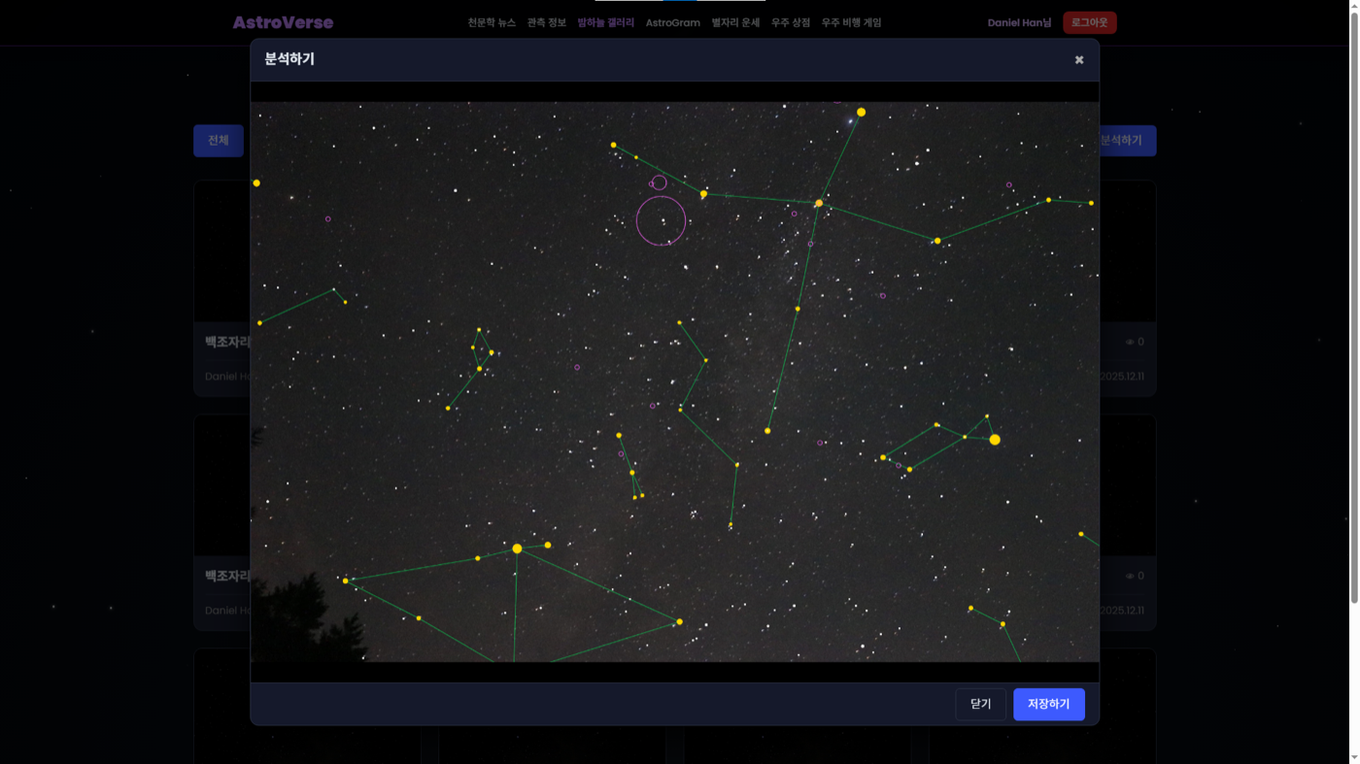The width and height of the screenshot is (1360, 764).
Task: Click the red 로그아웃 button
Action: (1090, 22)
